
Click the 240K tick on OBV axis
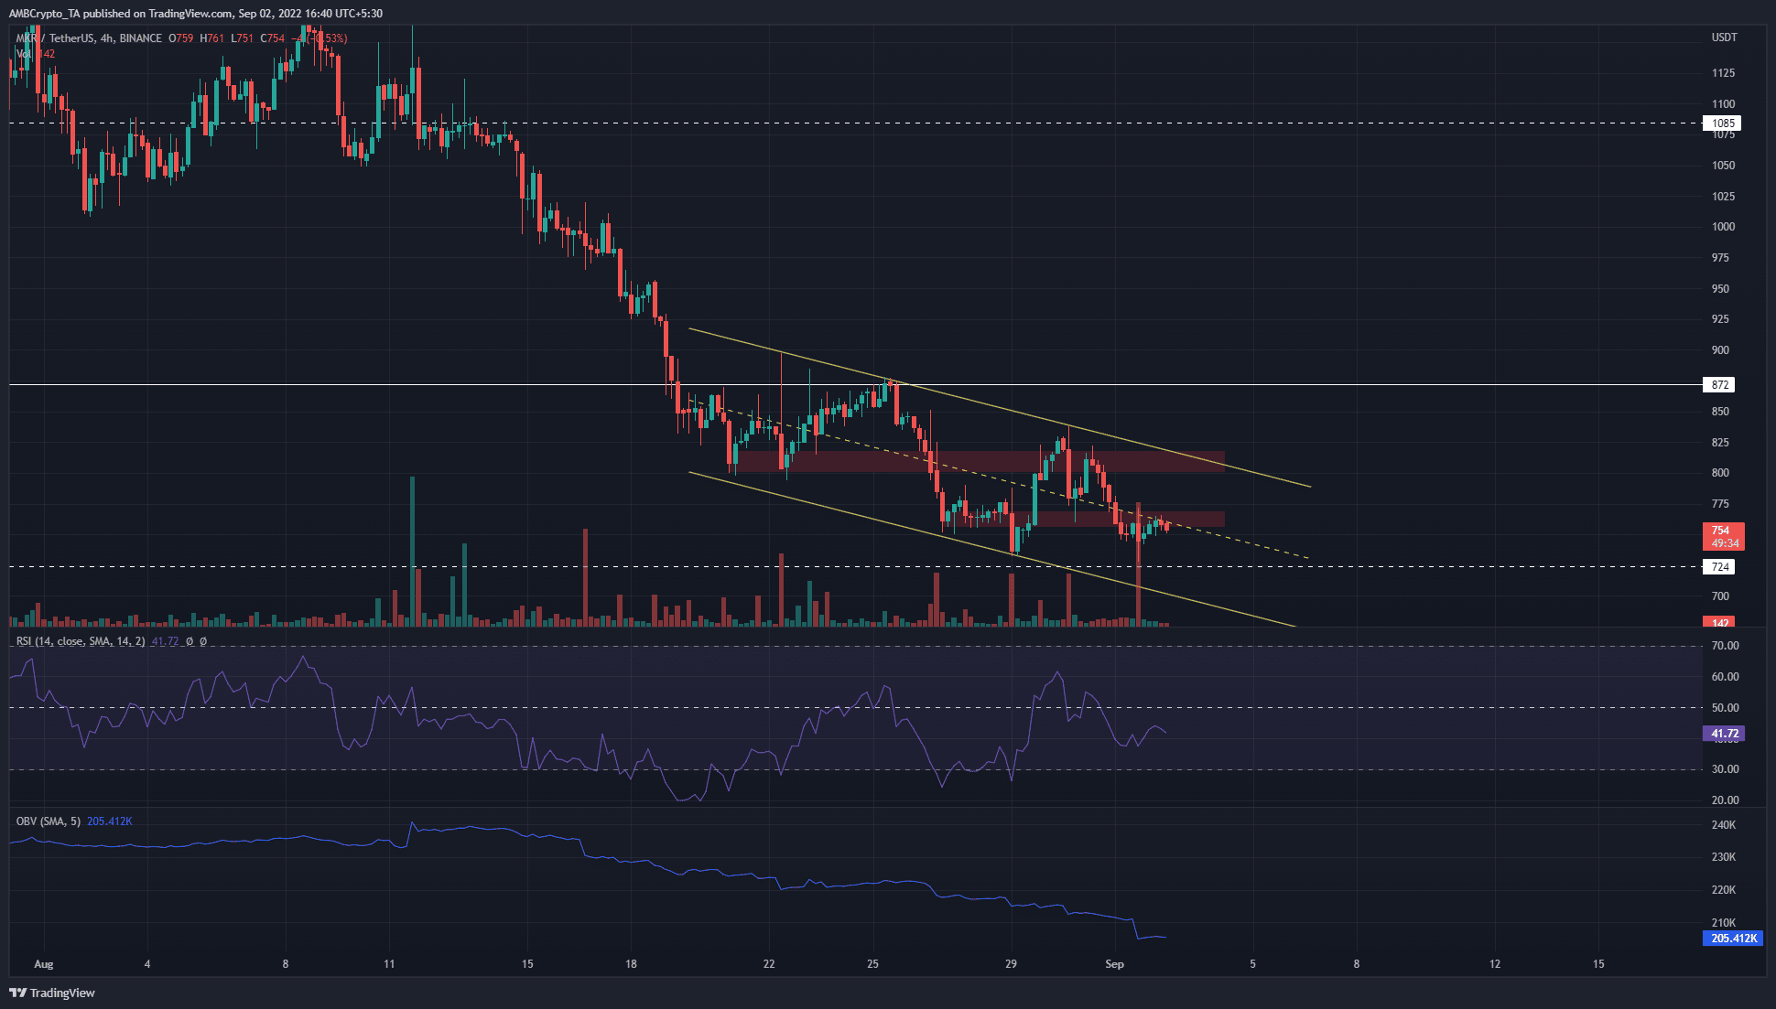(x=1723, y=825)
